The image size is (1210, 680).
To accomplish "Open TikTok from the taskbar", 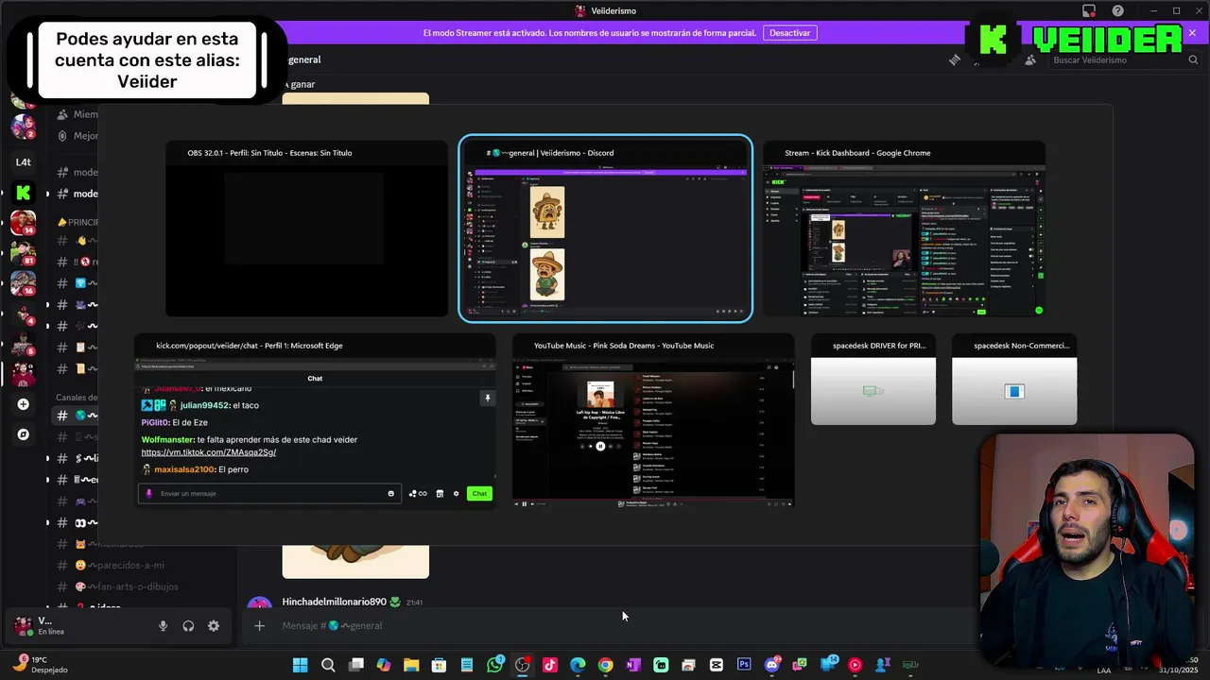I will pos(550,665).
